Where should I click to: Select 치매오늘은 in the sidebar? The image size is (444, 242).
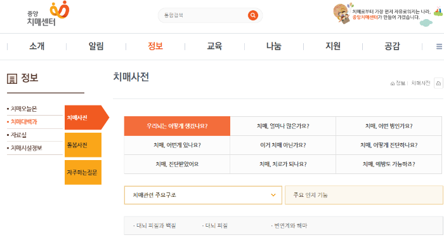coord(24,109)
